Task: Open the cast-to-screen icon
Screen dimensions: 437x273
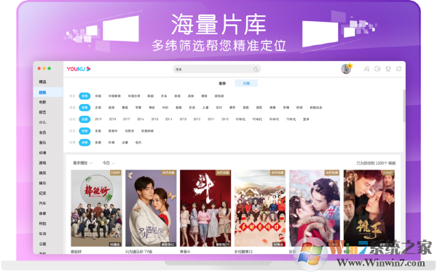Action: pyautogui.click(x=366, y=69)
